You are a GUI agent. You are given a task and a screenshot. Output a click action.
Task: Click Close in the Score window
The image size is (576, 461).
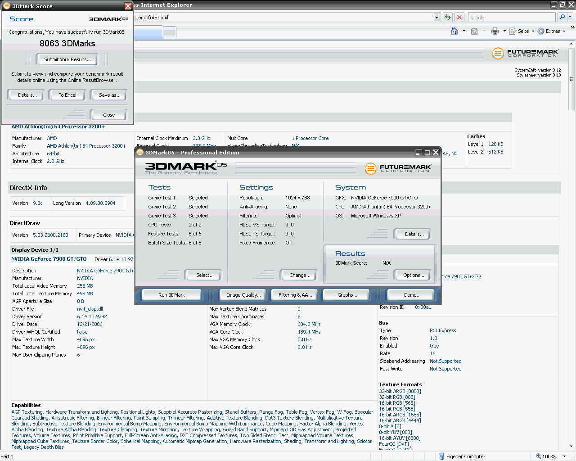[x=108, y=115]
